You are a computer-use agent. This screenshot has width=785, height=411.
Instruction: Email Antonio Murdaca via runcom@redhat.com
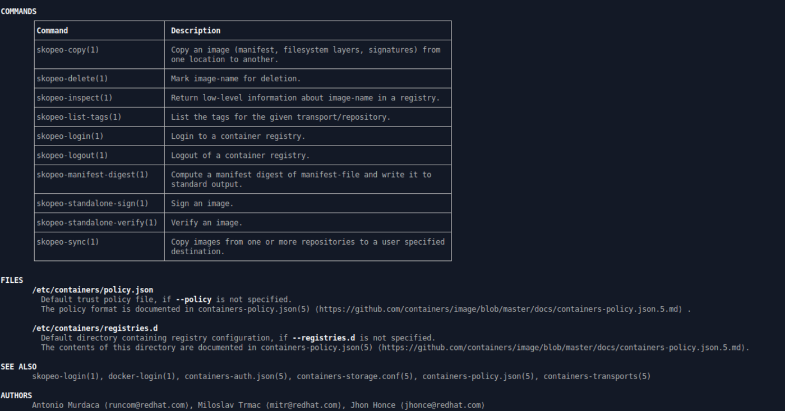pyautogui.click(x=147, y=404)
